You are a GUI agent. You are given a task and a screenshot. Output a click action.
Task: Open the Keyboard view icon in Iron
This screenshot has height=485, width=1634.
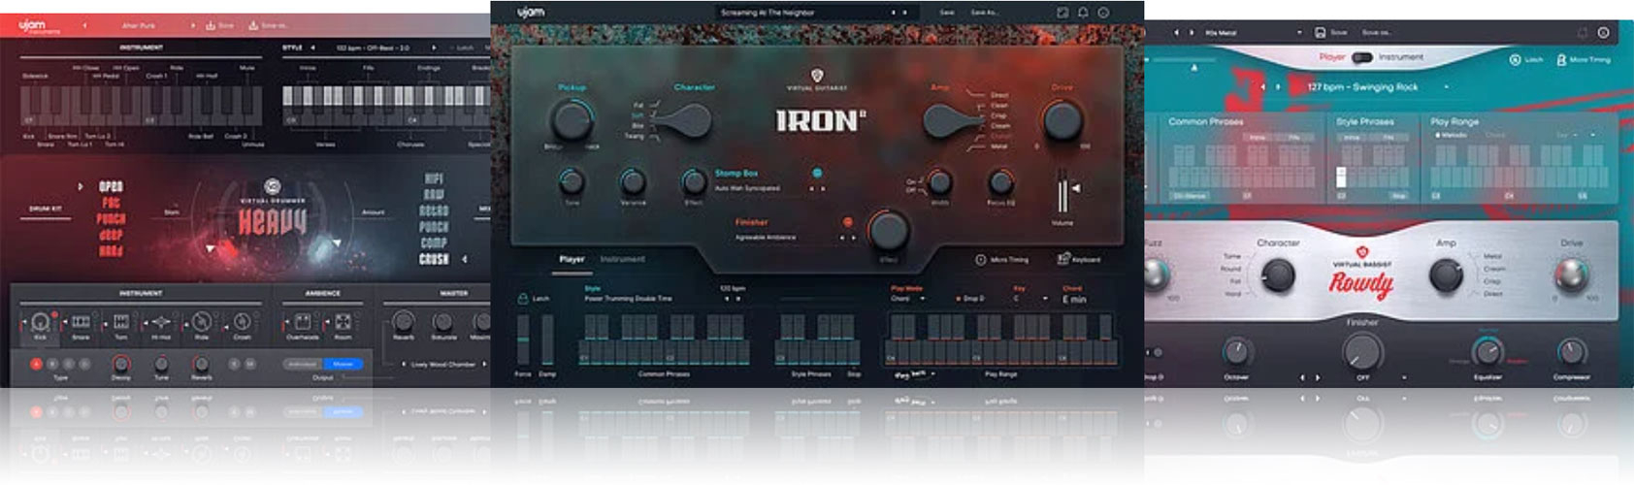[1063, 259]
